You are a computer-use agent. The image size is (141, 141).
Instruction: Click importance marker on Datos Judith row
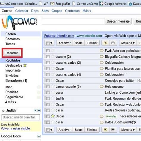tap(101, 122)
